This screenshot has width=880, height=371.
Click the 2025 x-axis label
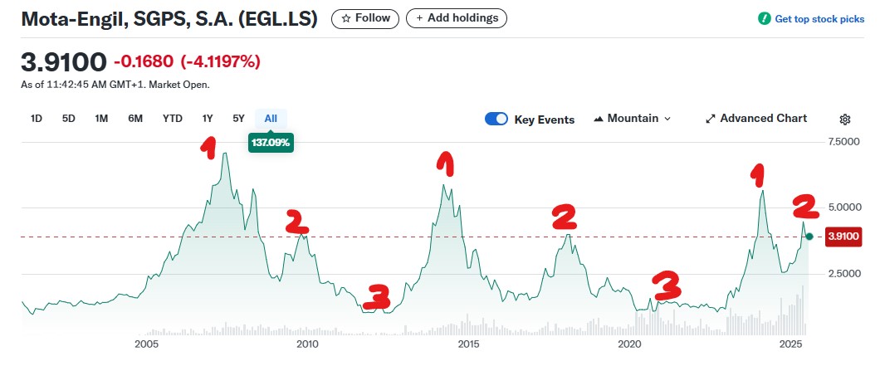pos(792,344)
